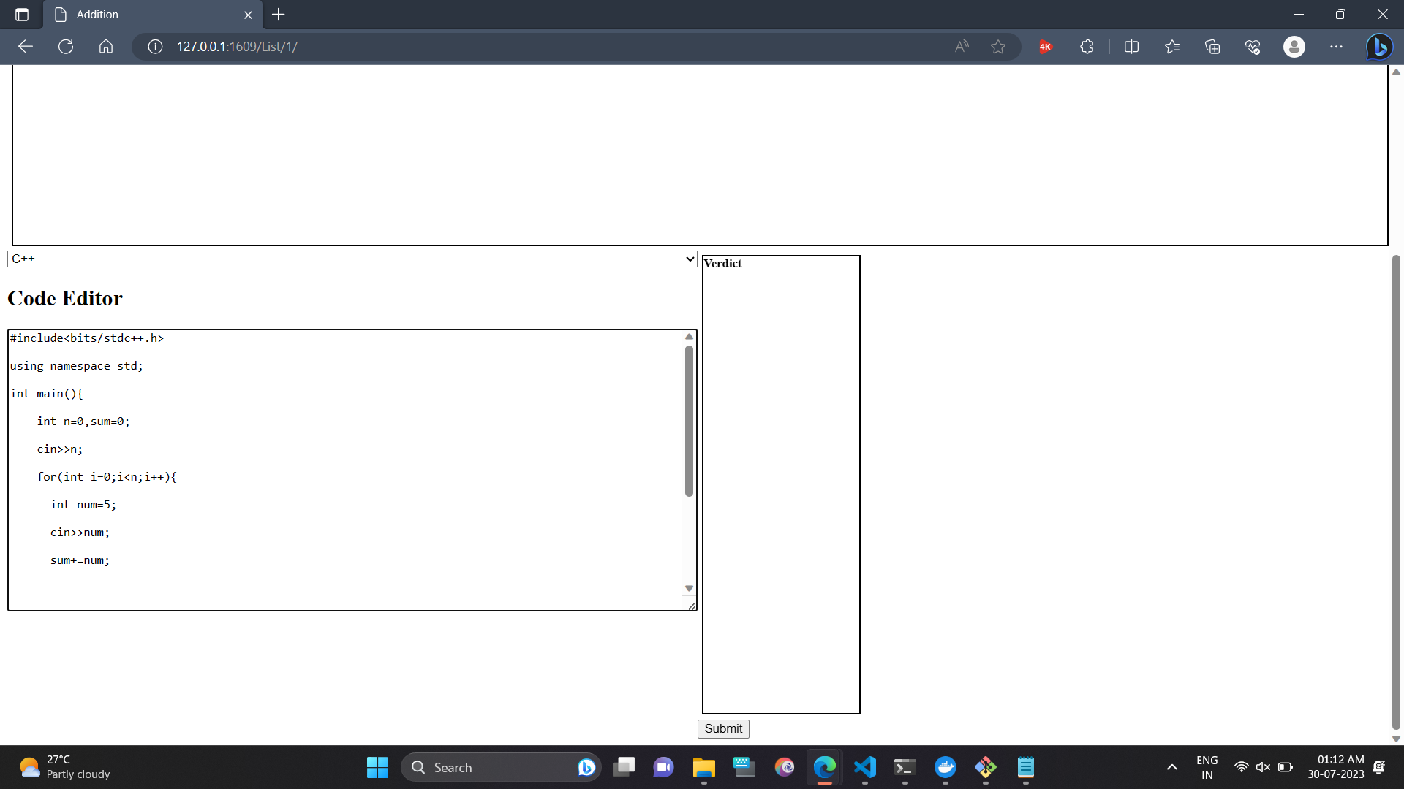Open Visual Studio Code from taskbar
The height and width of the screenshot is (789, 1404).
(x=864, y=767)
